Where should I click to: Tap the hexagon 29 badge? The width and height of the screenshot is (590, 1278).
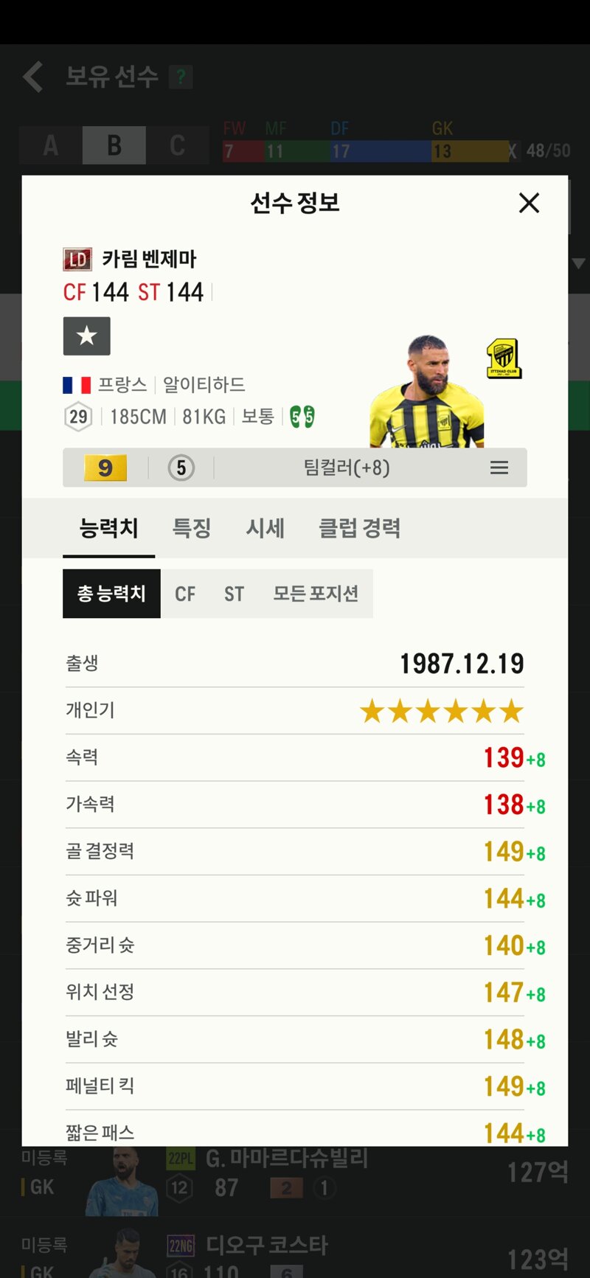click(x=78, y=417)
